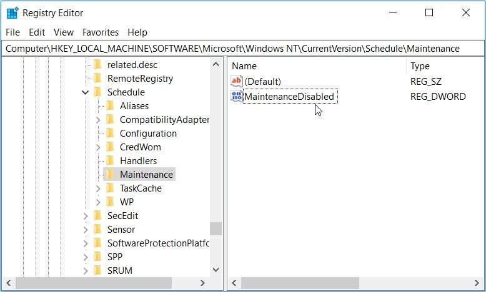Screen dimensions: 486x292
Task: Click the MaintenanceDisabled DWORD value icon
Action: click(x=236, y=96)
